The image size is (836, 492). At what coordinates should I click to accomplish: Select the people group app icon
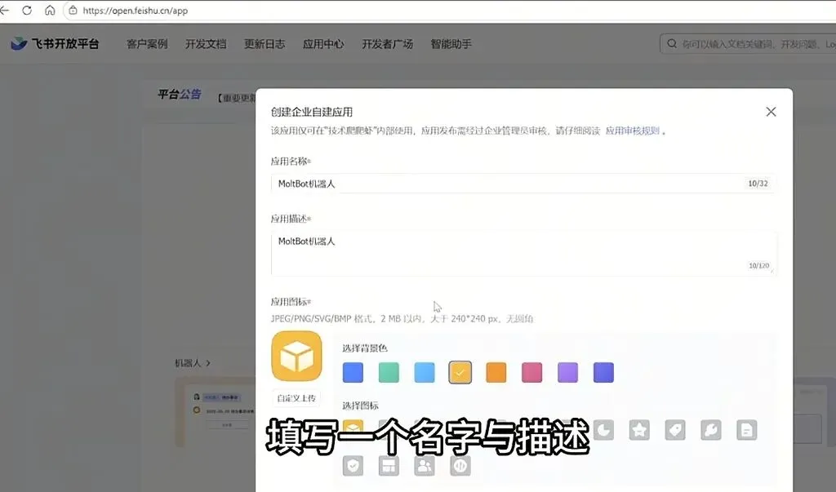[425, 466]
